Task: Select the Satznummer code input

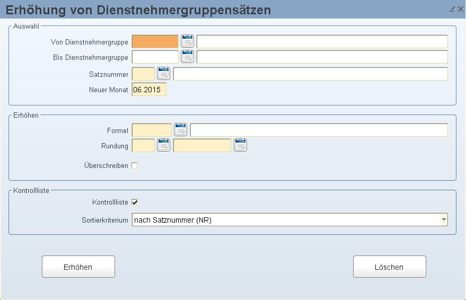Action: [x=143, y=74]
